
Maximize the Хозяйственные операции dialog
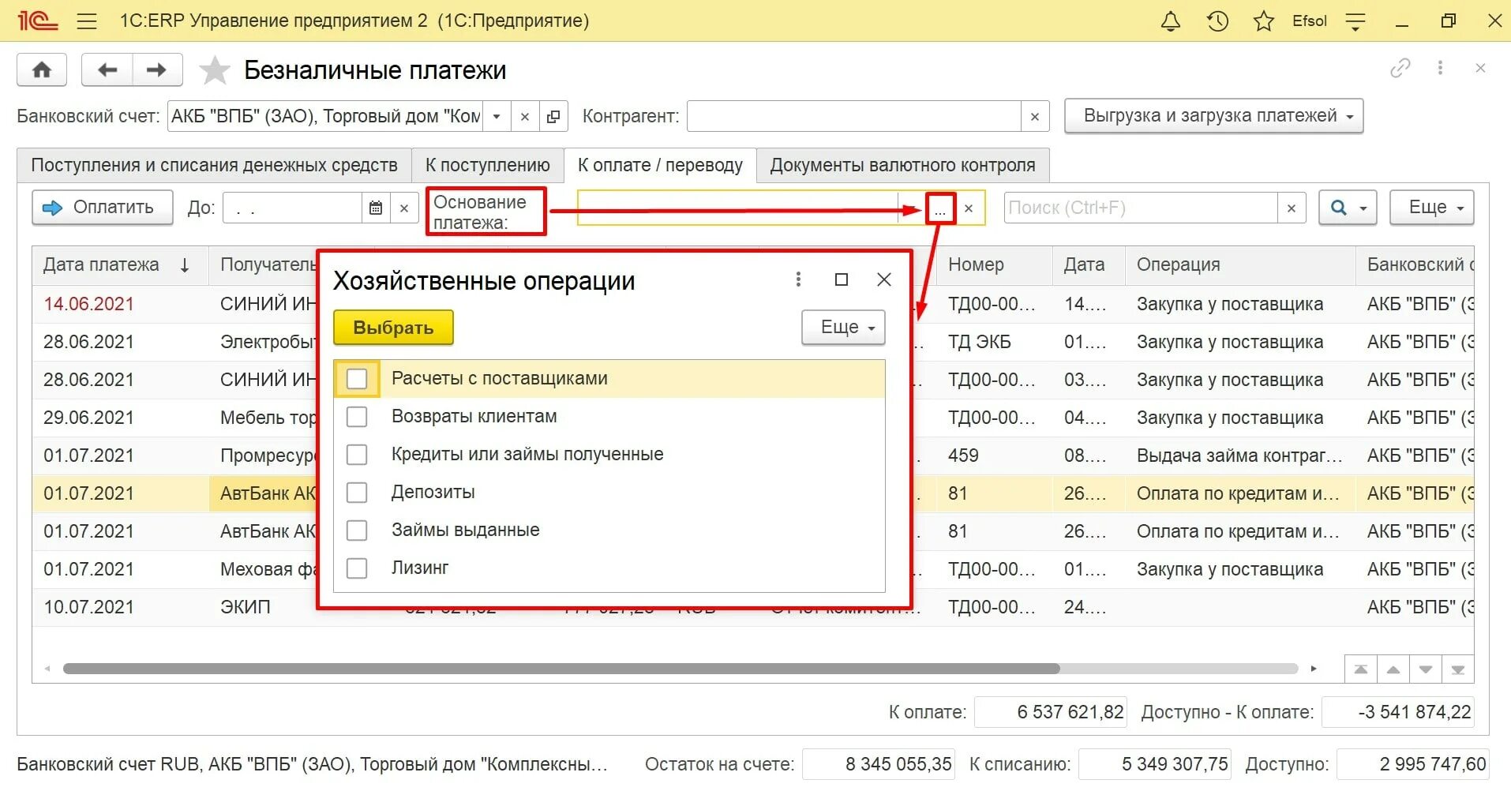click(x=842, y=279)
